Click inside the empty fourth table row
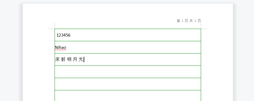 [128, 72]
